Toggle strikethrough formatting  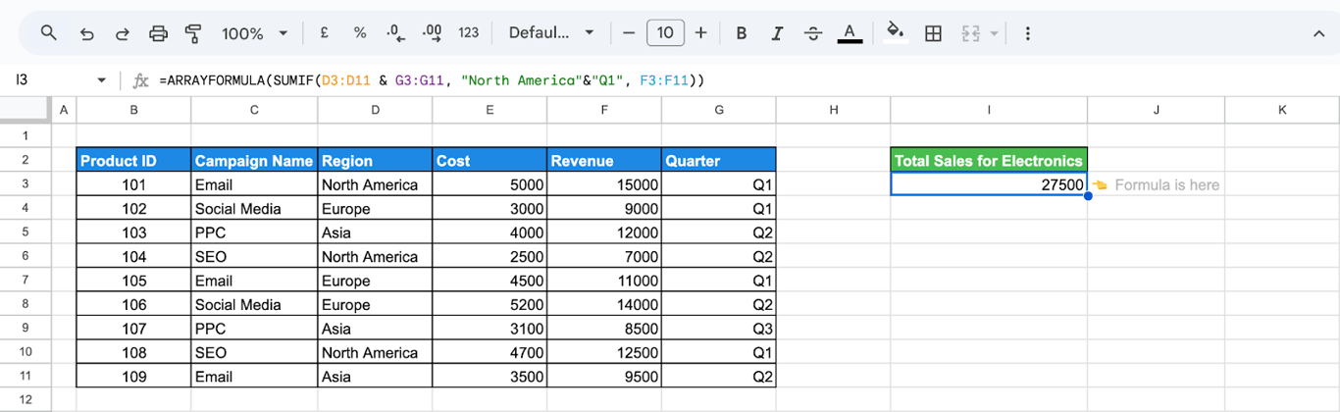point(813,33)
